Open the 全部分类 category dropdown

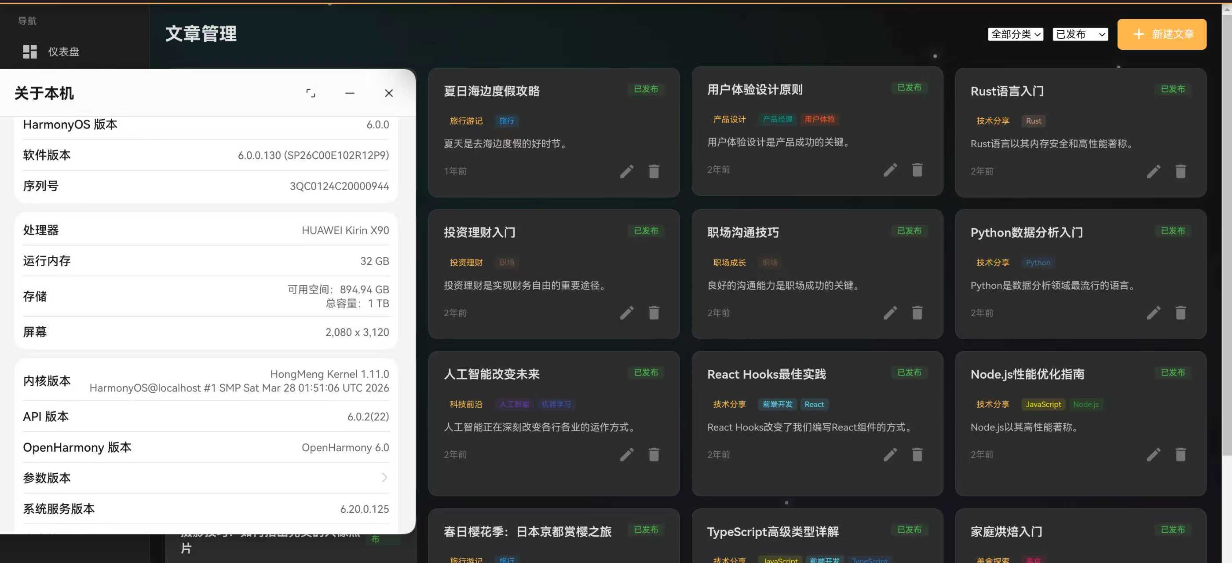coord(1015,34)
